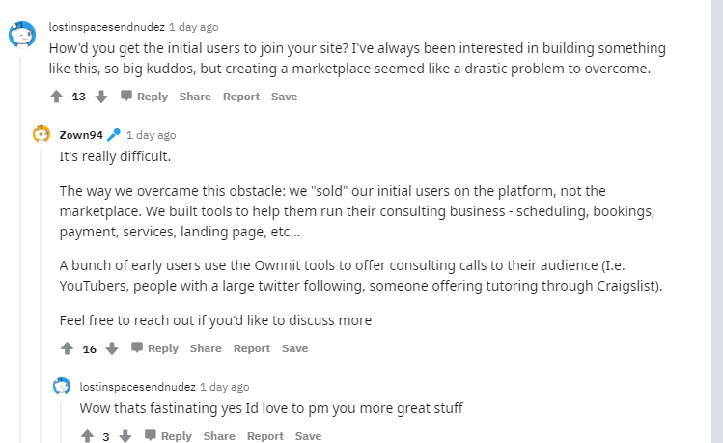Share Zown94's reply
Screen dimensions: 723x443
(x=206, y=348)
